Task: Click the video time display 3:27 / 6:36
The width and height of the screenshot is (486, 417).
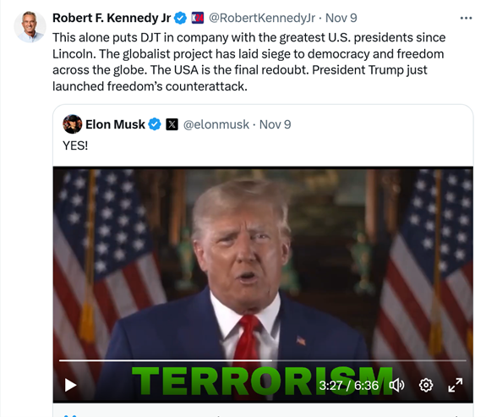Action: tap(349, 386)
